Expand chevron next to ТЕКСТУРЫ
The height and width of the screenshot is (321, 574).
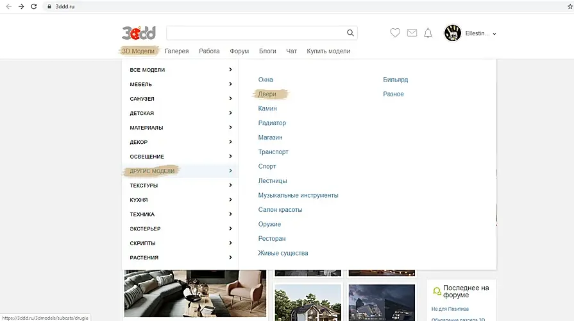tap(230, 185)
